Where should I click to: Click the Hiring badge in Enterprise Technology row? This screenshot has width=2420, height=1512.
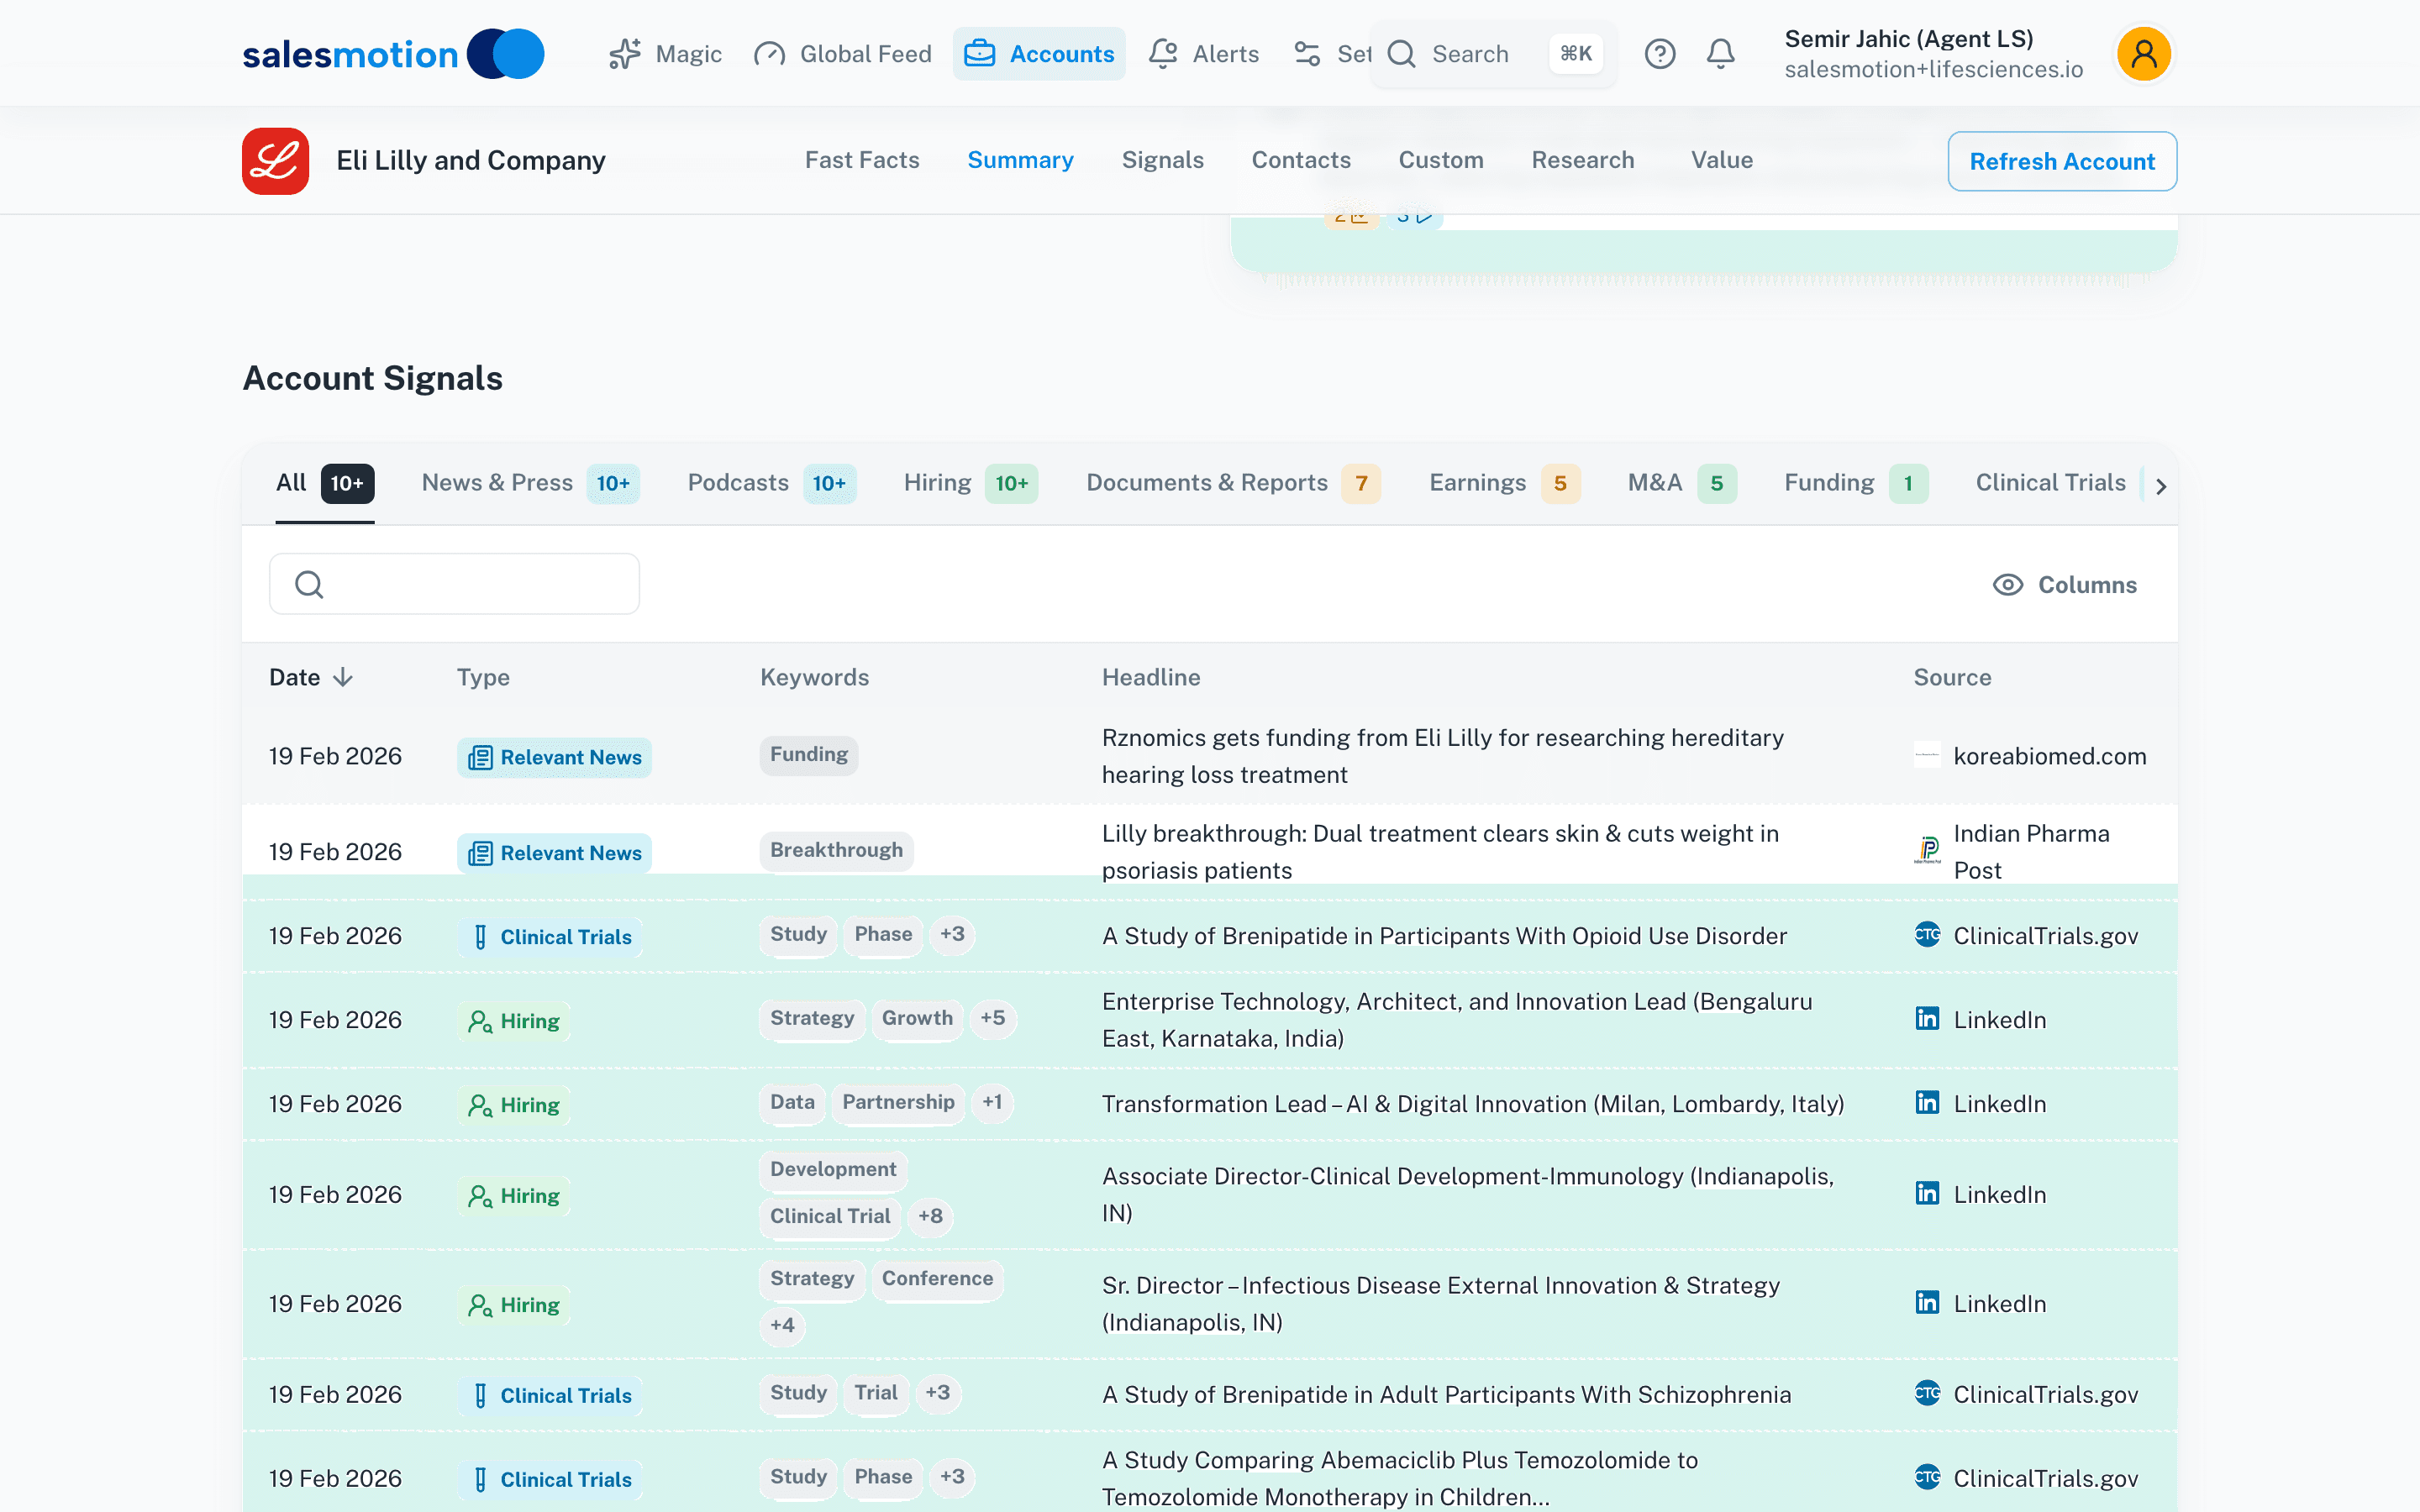[x=514, y=1021]
